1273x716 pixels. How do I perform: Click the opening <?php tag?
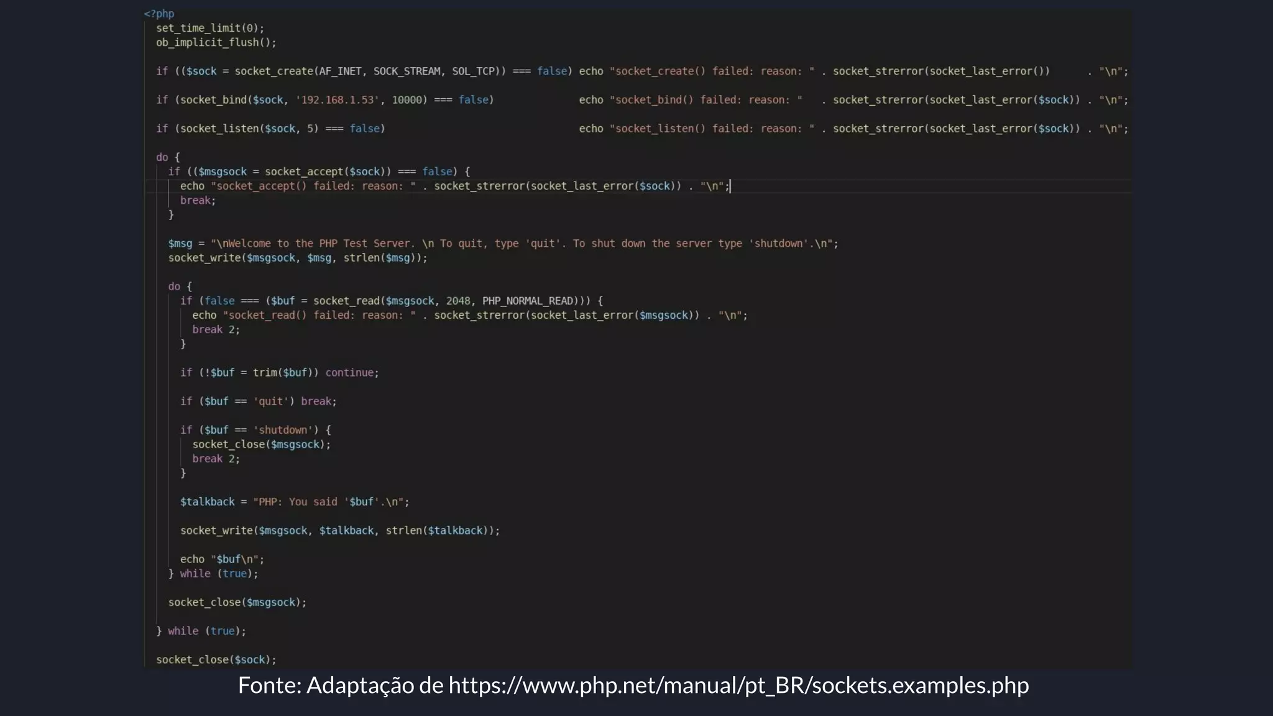tap(159, 14)
